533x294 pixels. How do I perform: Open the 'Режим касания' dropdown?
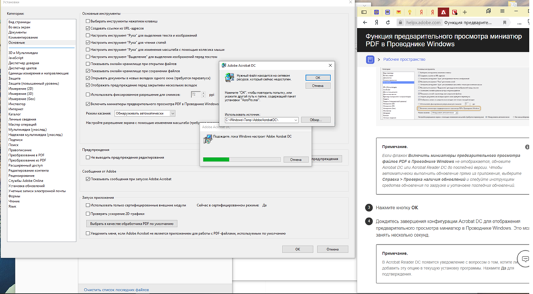pyautogui.click(x=145, y=113)
